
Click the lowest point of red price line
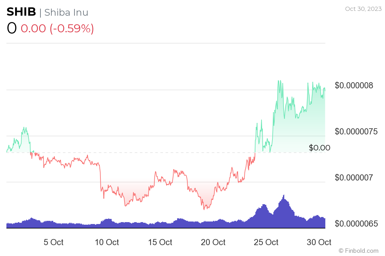[x=204, y=209]
